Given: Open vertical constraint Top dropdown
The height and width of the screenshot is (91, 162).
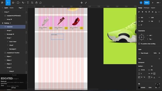Looking at the screenshot, I should coord(151,39).
